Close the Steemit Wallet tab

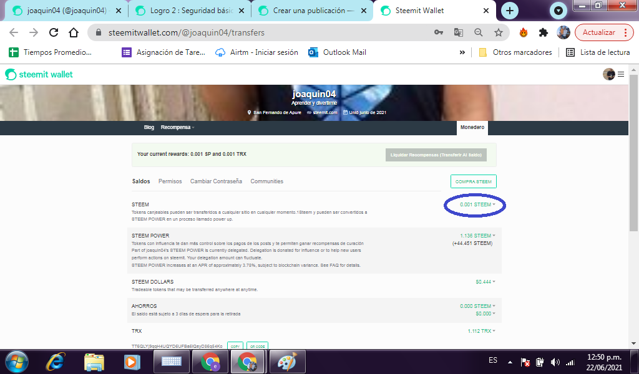point(485,11)
